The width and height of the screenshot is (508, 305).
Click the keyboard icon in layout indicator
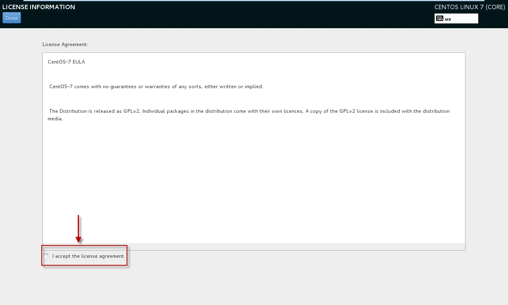(439, 18)
